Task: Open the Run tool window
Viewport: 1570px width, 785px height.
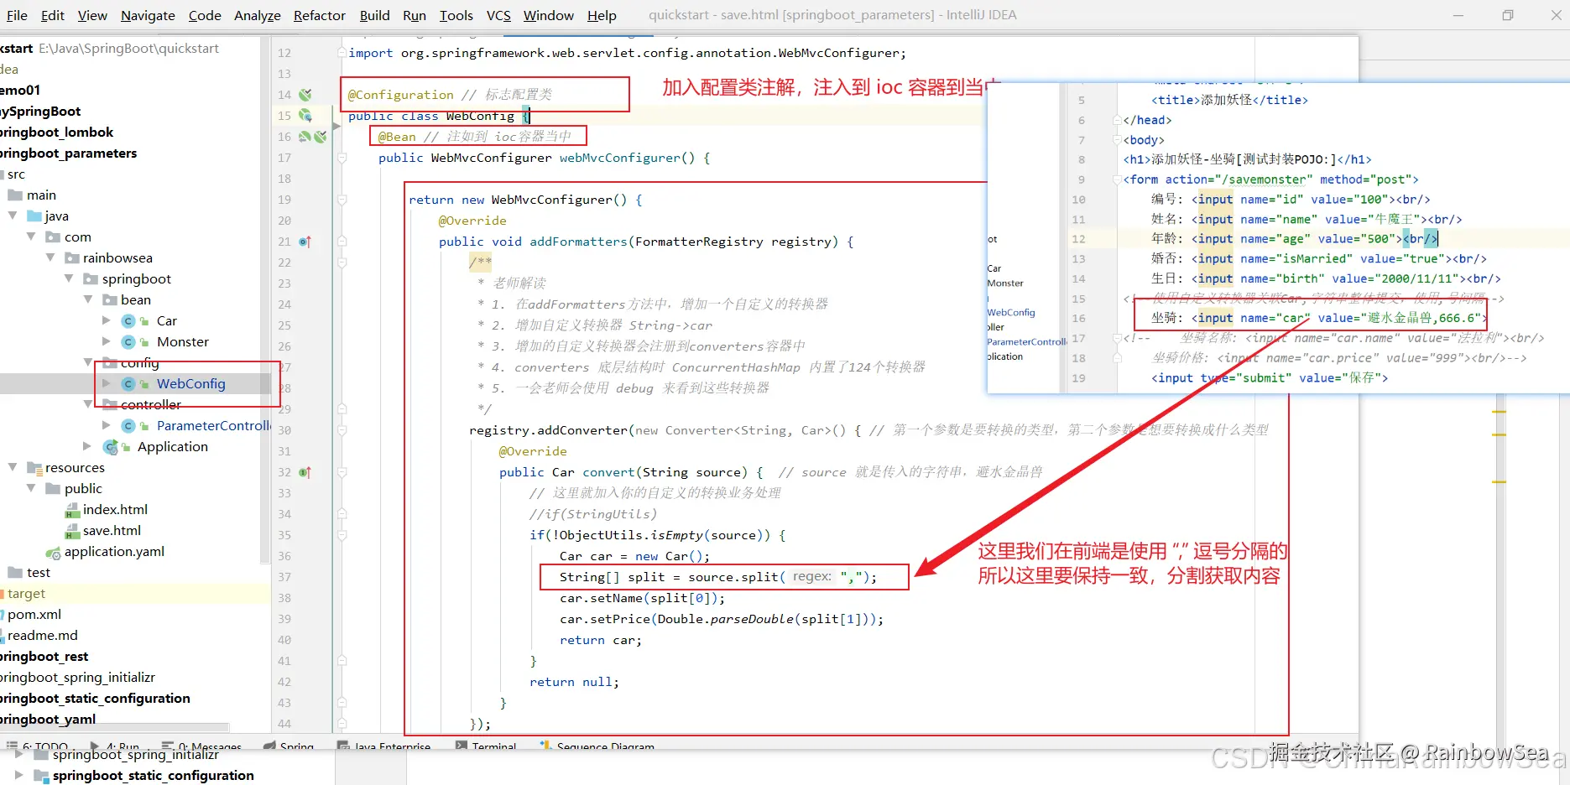Action: (114, 745)
